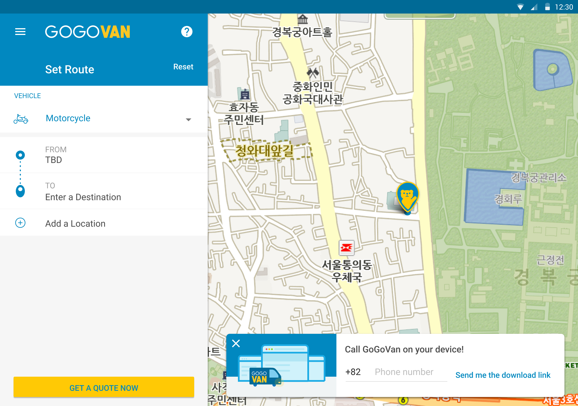578x406 pixels.
Task: Send me the download link
Action: point(503,375)
